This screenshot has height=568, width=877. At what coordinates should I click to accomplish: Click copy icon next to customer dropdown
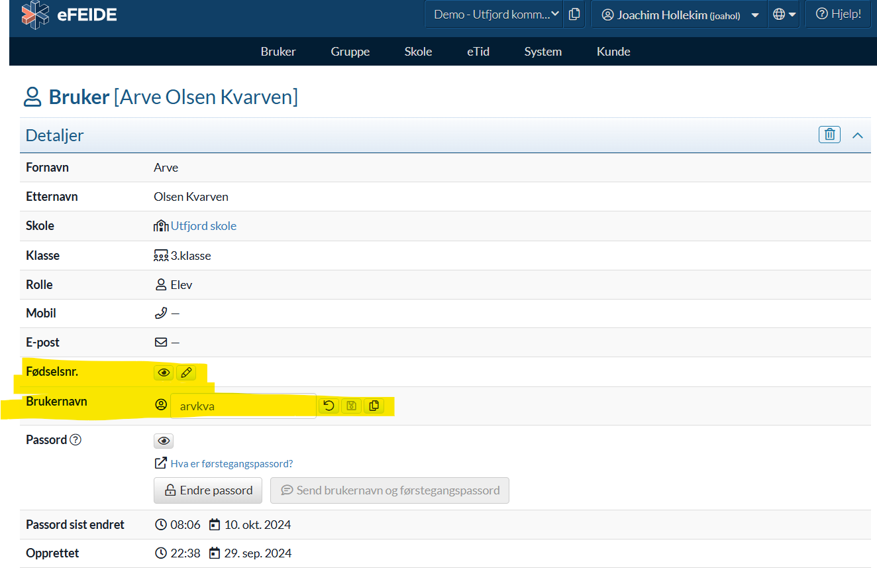(x=574, y=14)
